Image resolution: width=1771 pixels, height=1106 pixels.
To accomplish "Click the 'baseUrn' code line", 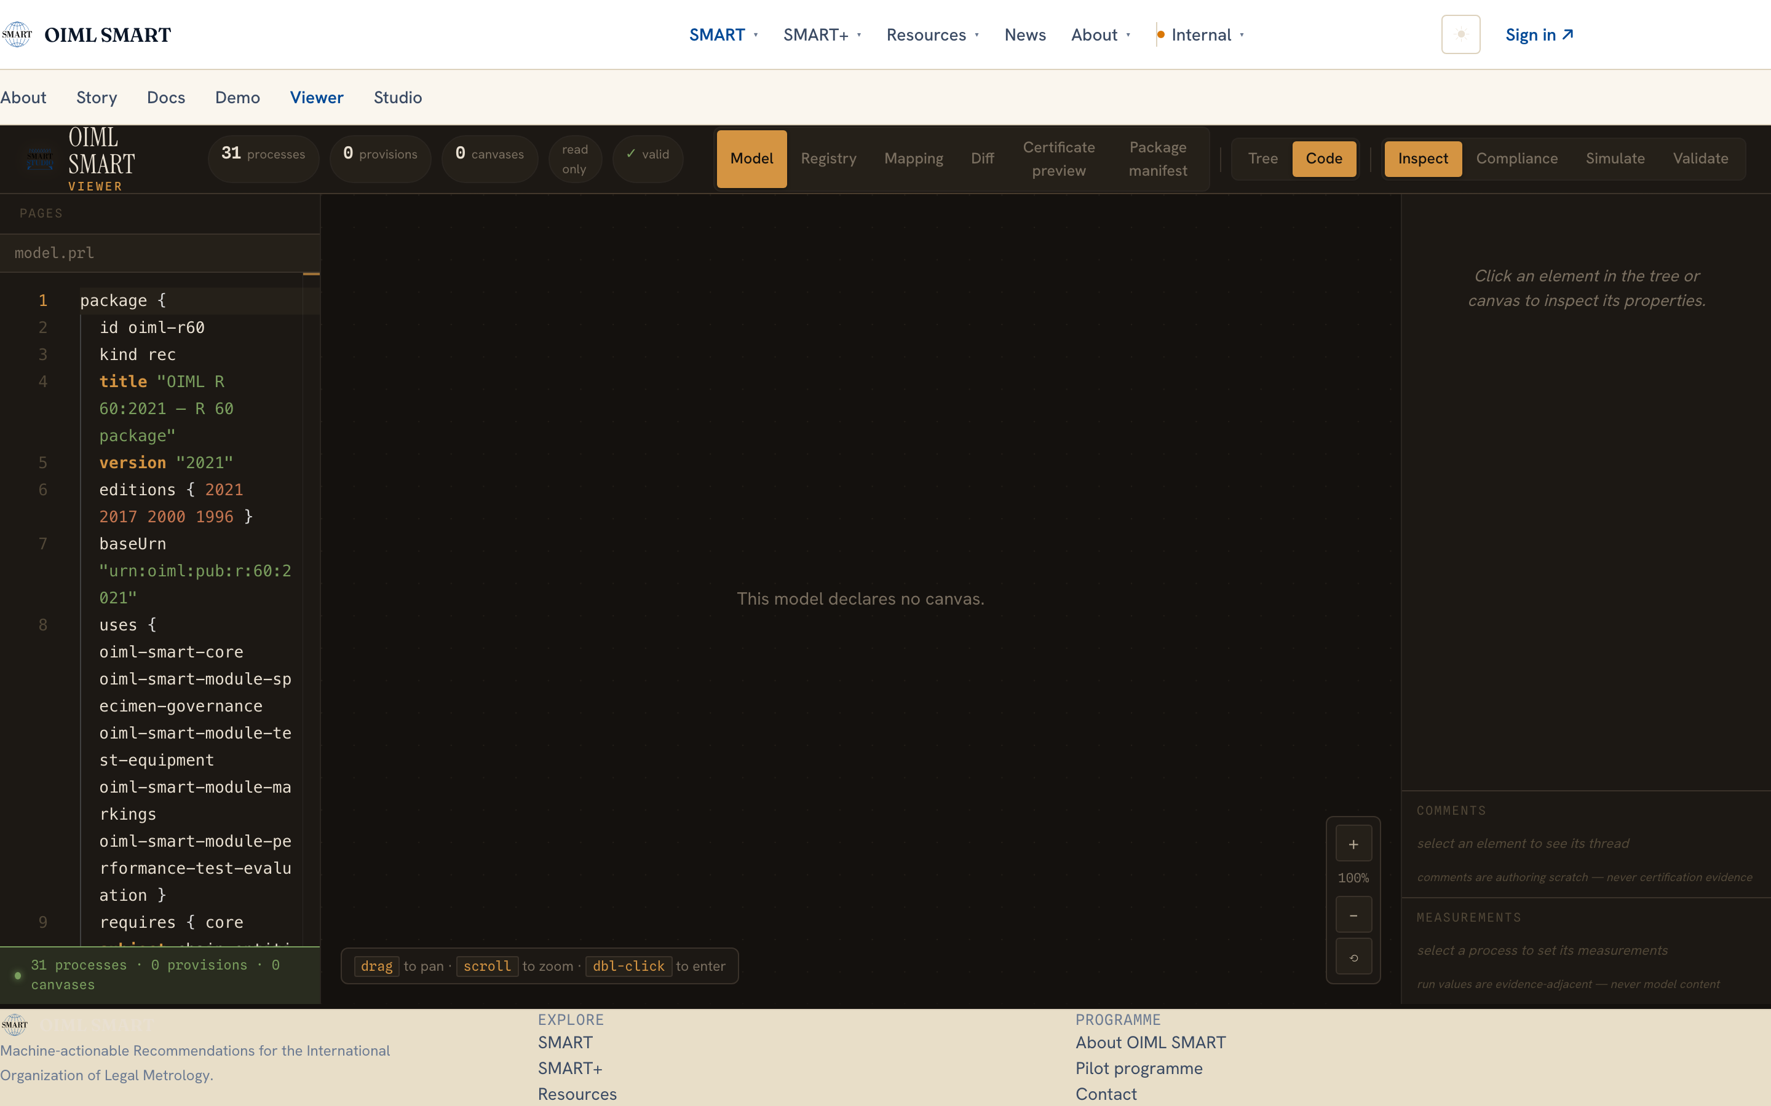I will click(132, 544).
